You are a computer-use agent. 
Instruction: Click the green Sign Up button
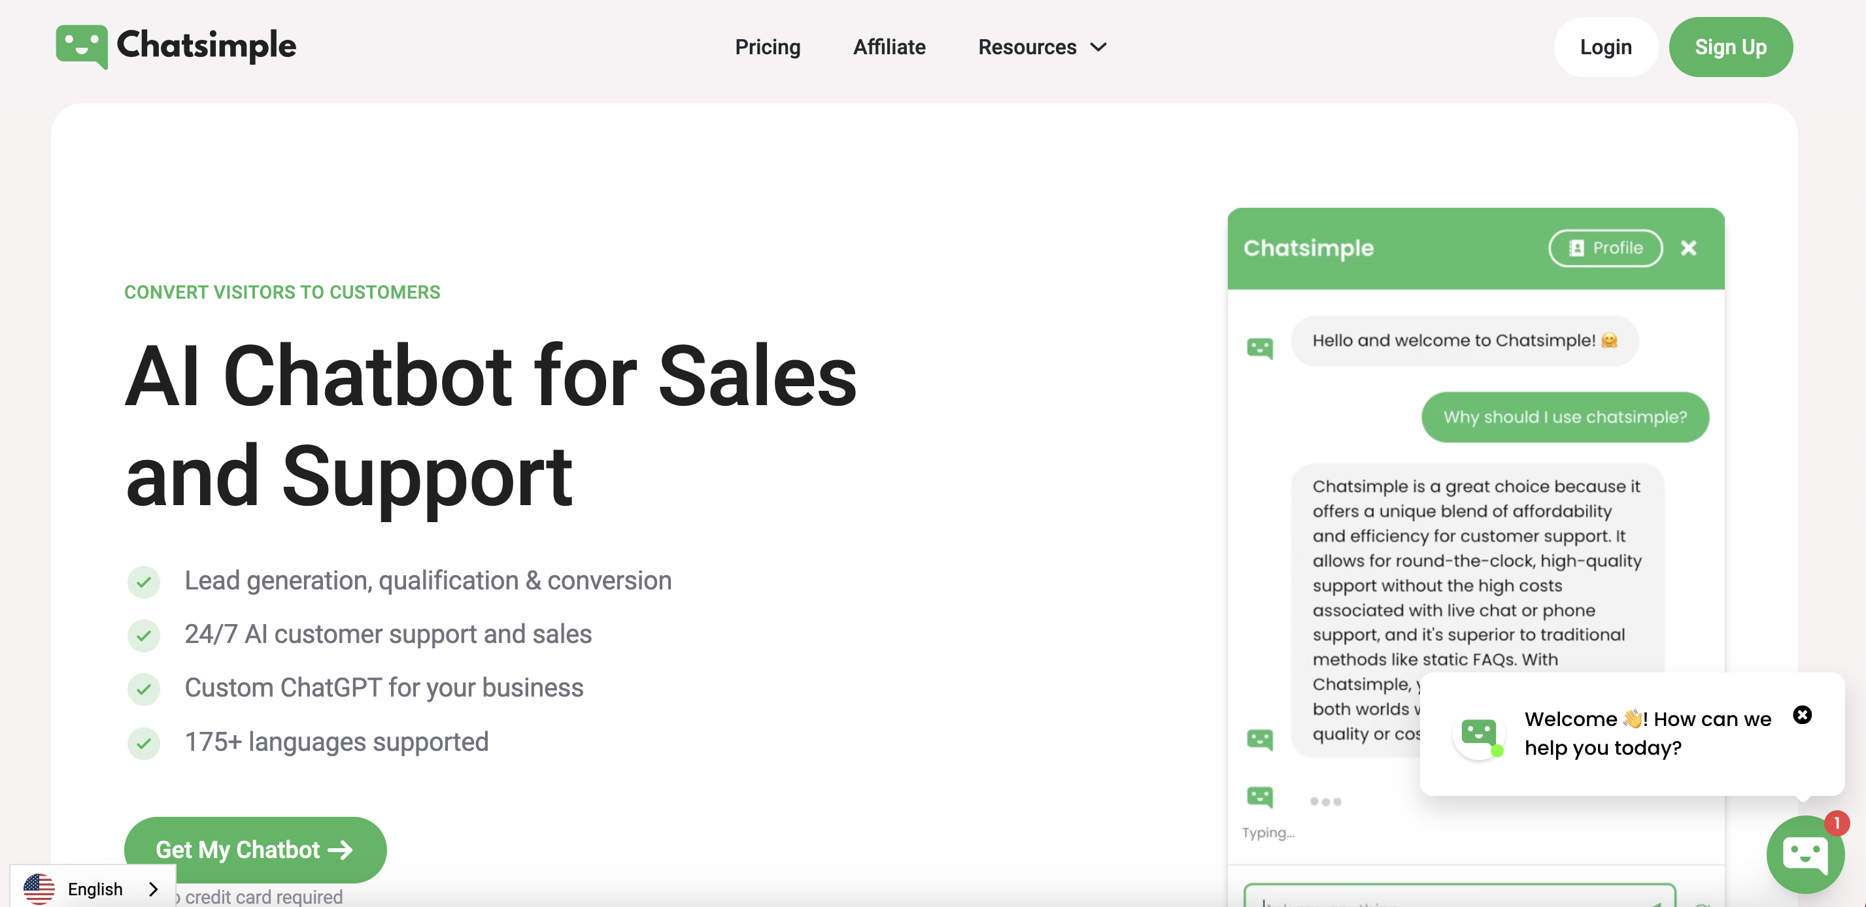pyautogui.click(x=1730, y=47)
